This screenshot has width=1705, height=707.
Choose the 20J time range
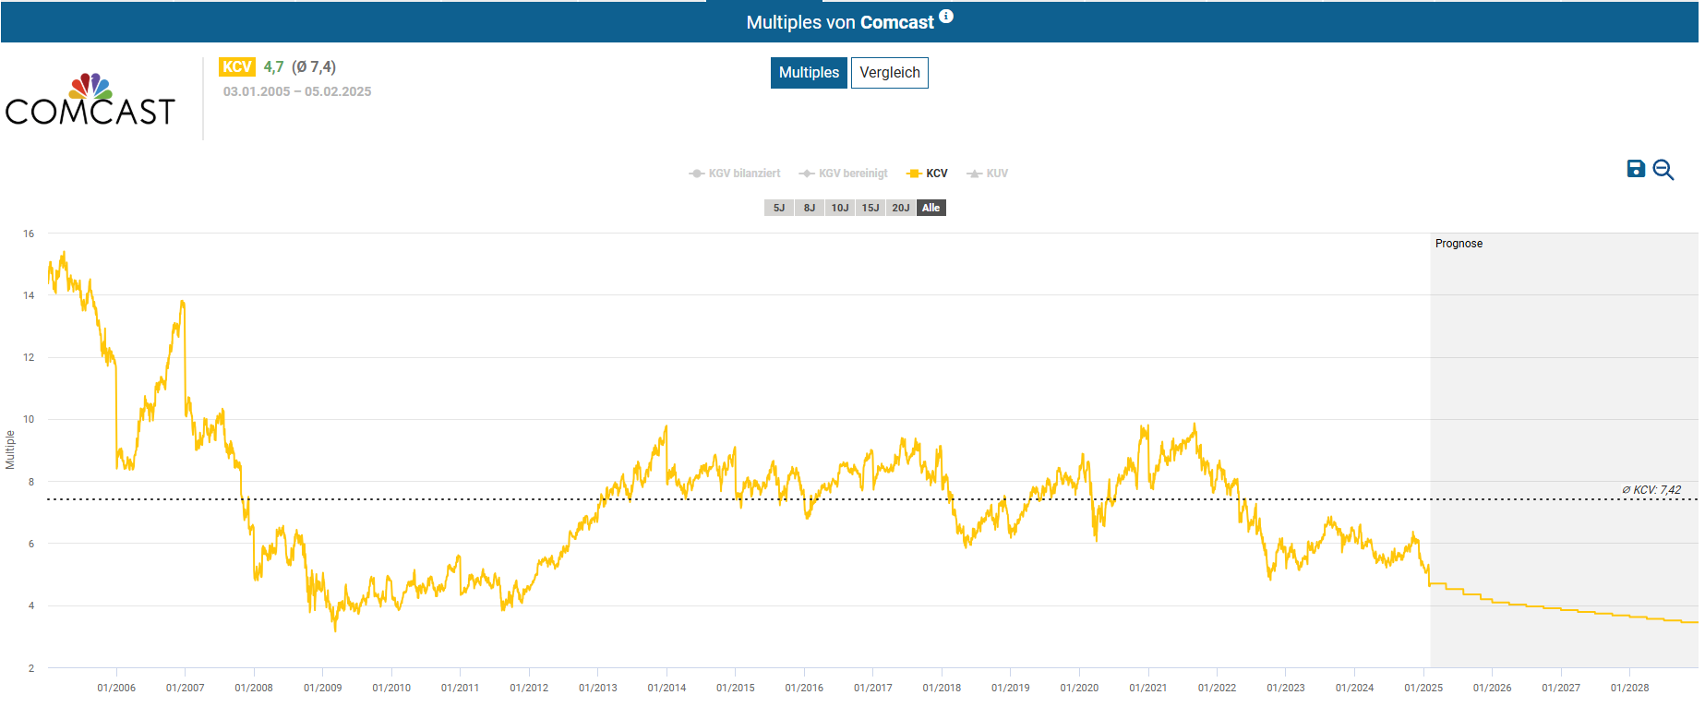click(900, 208)
